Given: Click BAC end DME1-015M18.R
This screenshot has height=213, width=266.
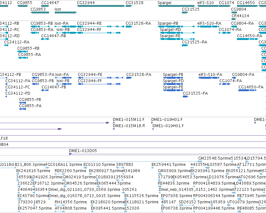Looking at the screenshot, I should (x=129, y=126).
